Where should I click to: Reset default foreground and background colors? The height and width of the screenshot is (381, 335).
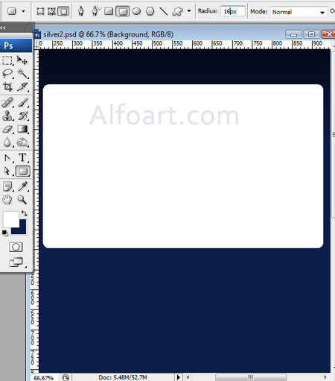click(x=5, y=233)
